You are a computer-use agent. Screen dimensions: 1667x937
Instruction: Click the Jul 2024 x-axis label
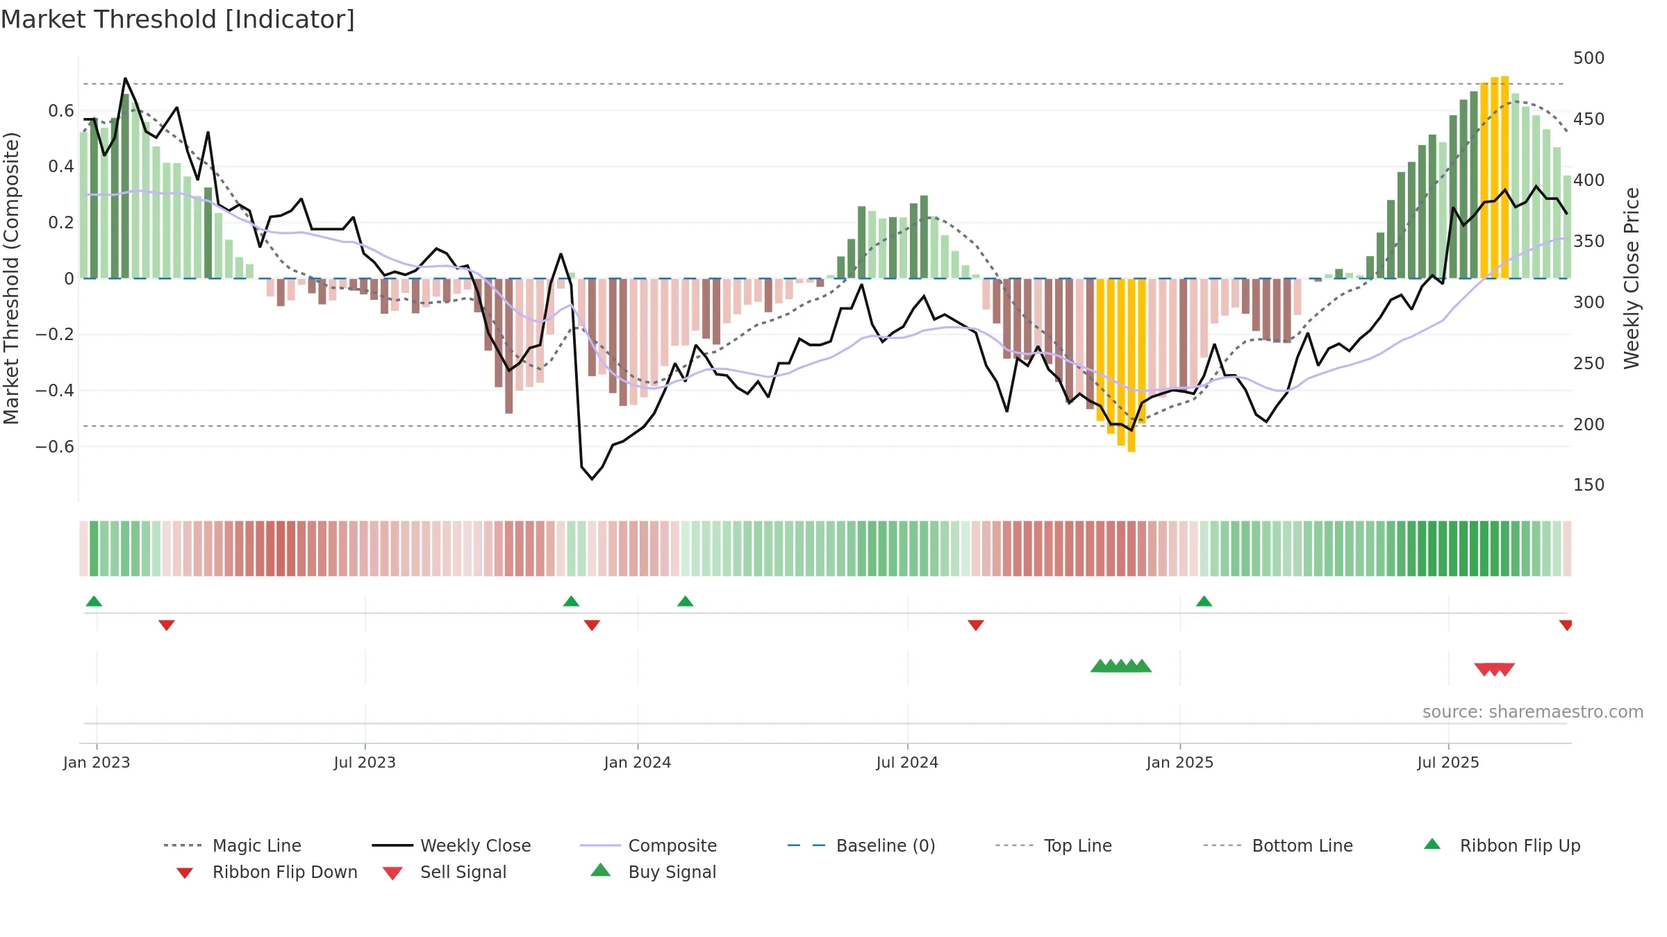pos(907,762)
